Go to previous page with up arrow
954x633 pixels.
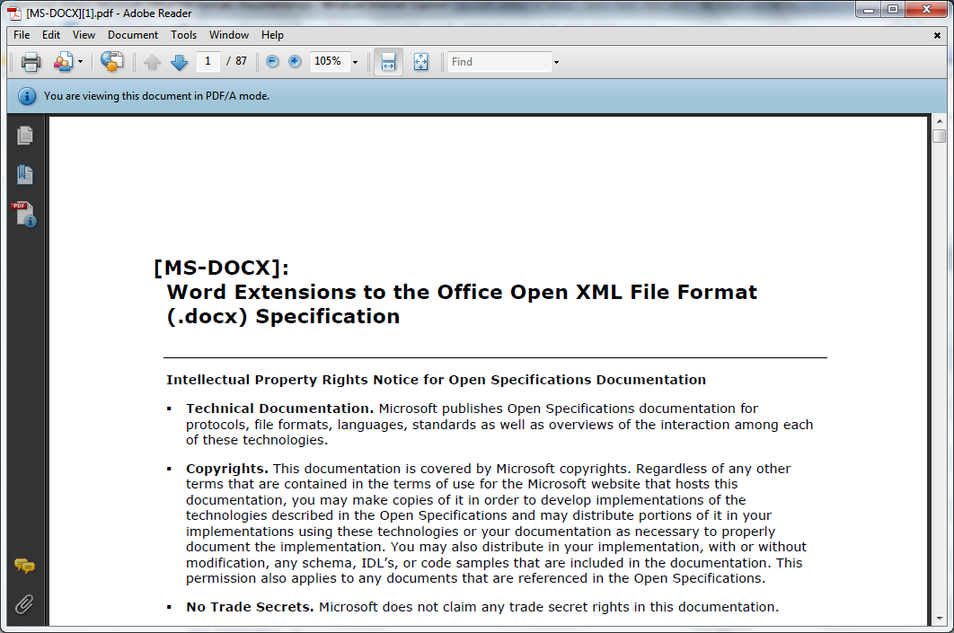pyautogui.click(x=152, y=62)
